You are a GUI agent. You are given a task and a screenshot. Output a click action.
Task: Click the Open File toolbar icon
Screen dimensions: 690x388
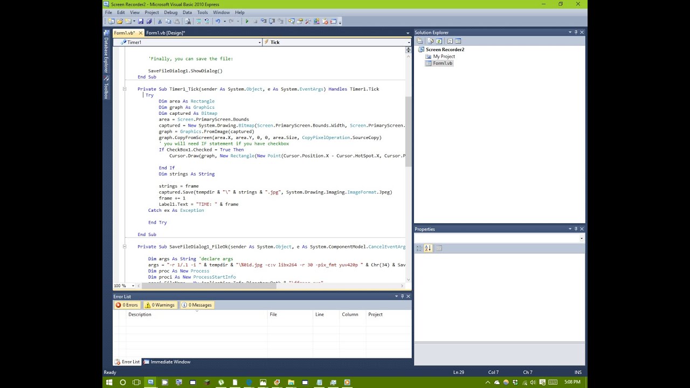[120, 22]
